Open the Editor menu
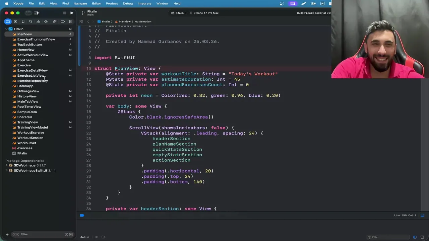This screenshot has width=429, height=241. pyautogui.click(x=97, y=3)
